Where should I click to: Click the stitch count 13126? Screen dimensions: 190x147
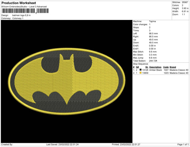point(145,70)
